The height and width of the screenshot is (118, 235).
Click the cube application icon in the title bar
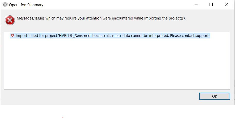click(x=5, y=5)
